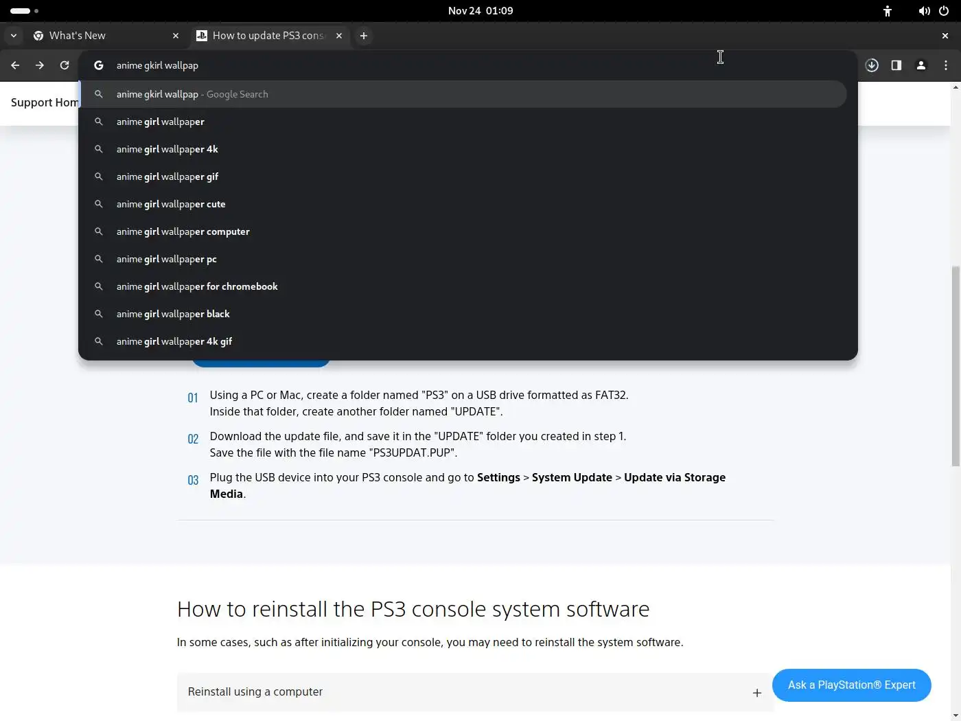Reload the current page

click(x=65, y=65)
